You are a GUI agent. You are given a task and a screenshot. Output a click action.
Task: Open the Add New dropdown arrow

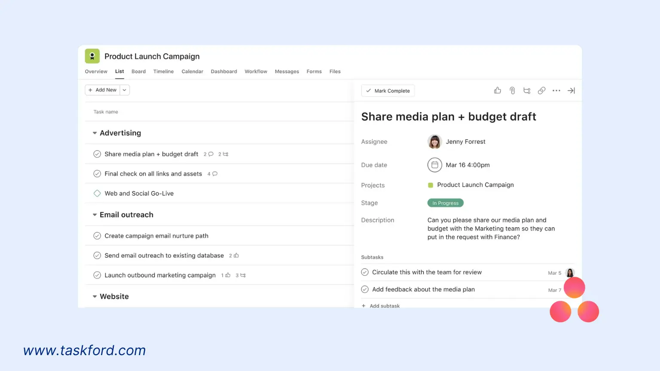[x=125, y=90]
